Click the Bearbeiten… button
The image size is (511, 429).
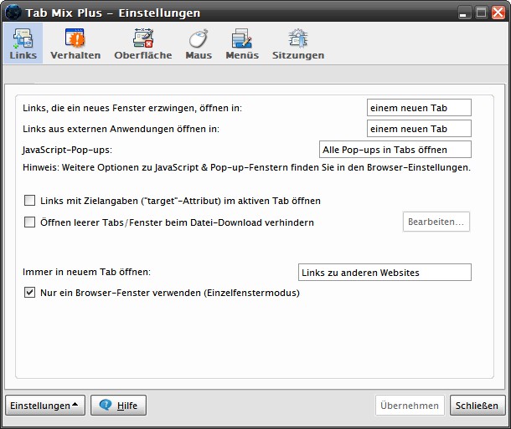(x=436, y=222)
